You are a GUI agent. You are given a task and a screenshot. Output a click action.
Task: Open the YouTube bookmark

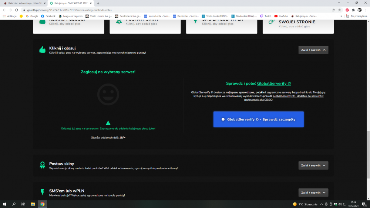(x=281, y=16)
